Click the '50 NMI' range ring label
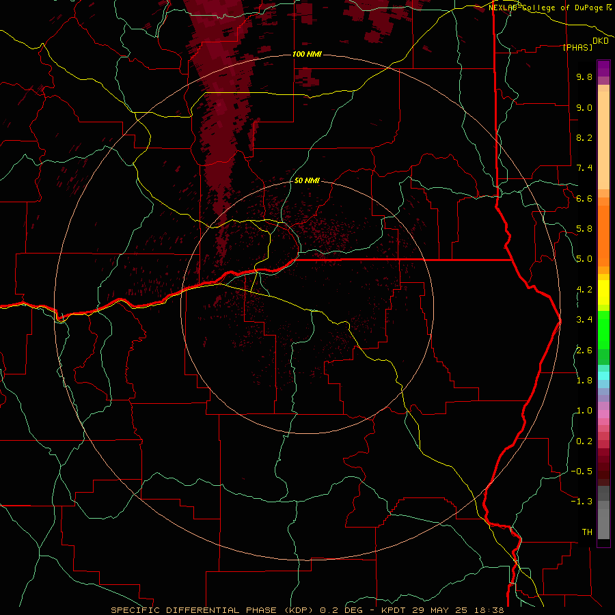The image size is (615, 615). (307, 180)
